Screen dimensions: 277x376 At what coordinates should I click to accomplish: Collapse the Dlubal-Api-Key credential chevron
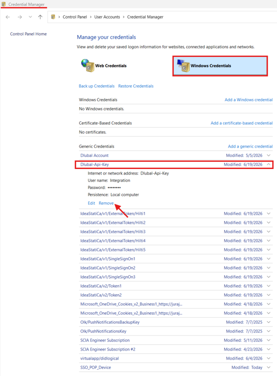click(269, 165)
